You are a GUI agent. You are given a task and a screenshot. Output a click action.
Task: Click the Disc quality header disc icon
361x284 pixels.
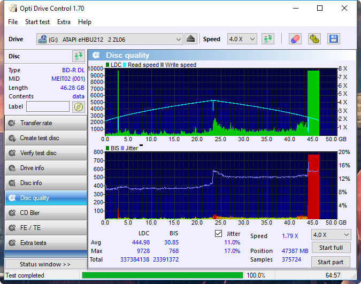pos(96,55)
